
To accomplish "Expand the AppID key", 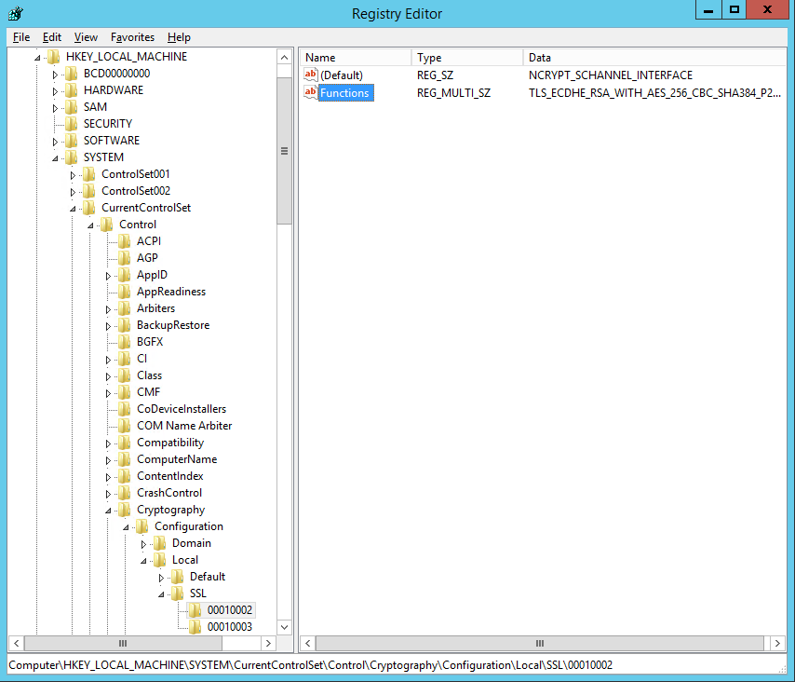I will click(x=108, y=276).
